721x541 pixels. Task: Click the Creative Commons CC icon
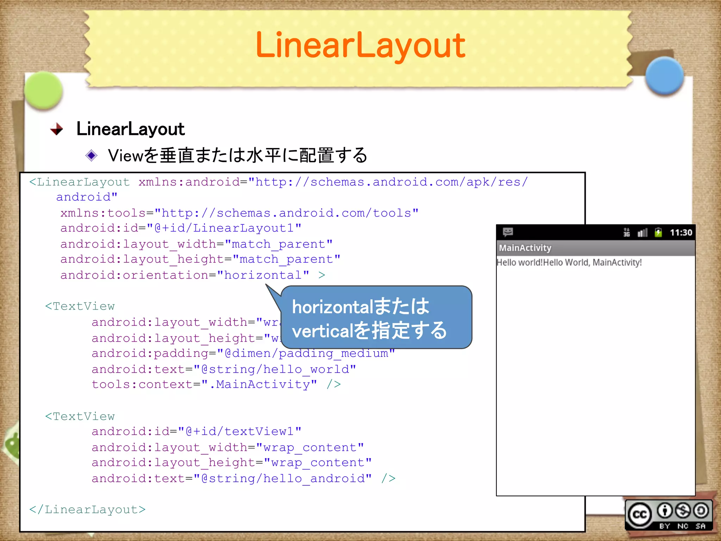coord(640,515)
